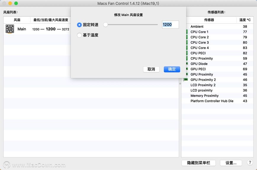Click the 传感器 column header
The image size is (257, 170).
(x=209, y=20)
